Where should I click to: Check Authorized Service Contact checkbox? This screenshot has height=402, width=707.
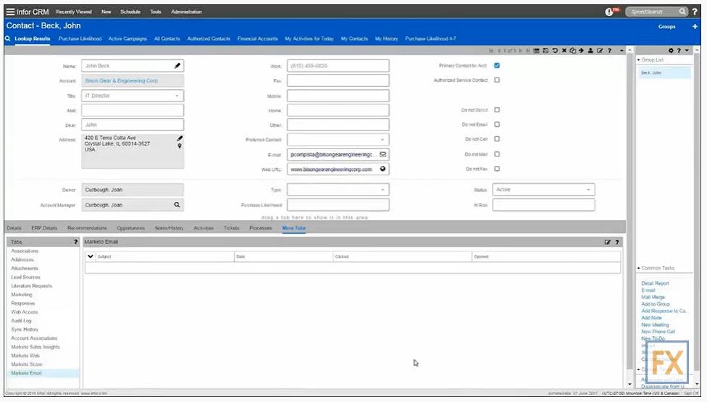point(497,80)
